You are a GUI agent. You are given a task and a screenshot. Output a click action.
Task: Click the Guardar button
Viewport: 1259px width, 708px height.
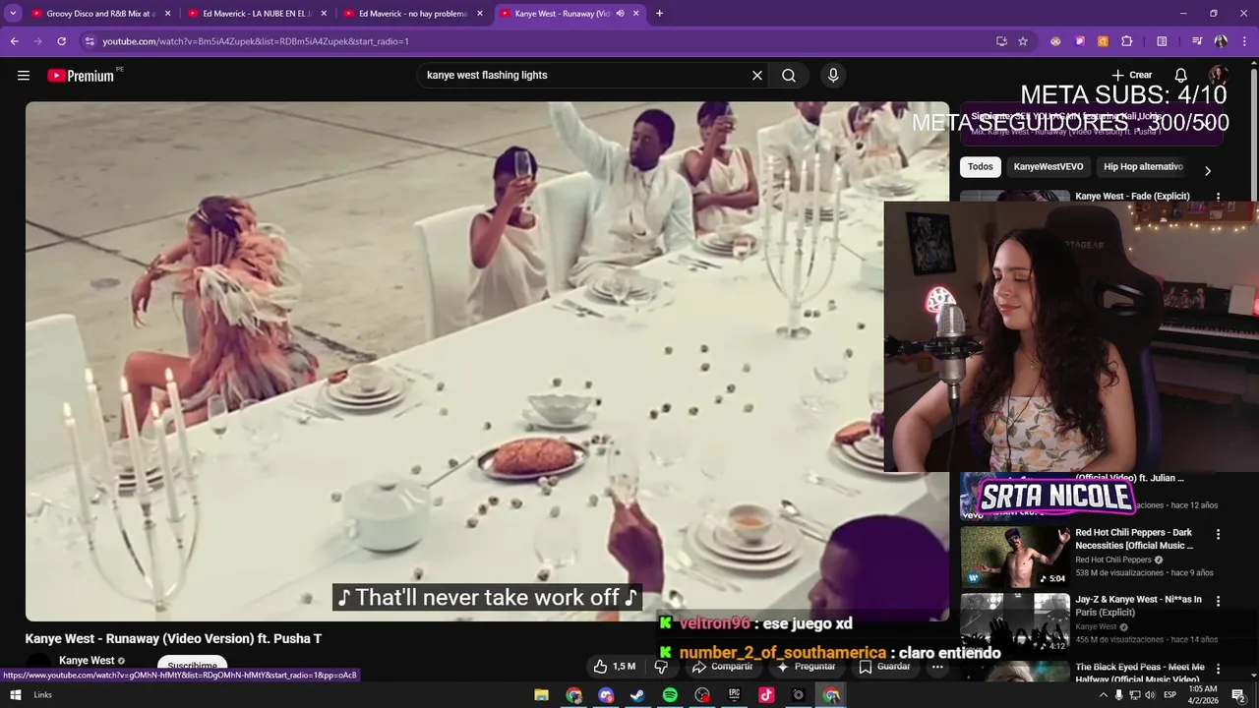[x=884, y=667]
